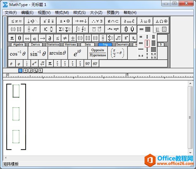Insert π over 4 small button

click(73, 63)
